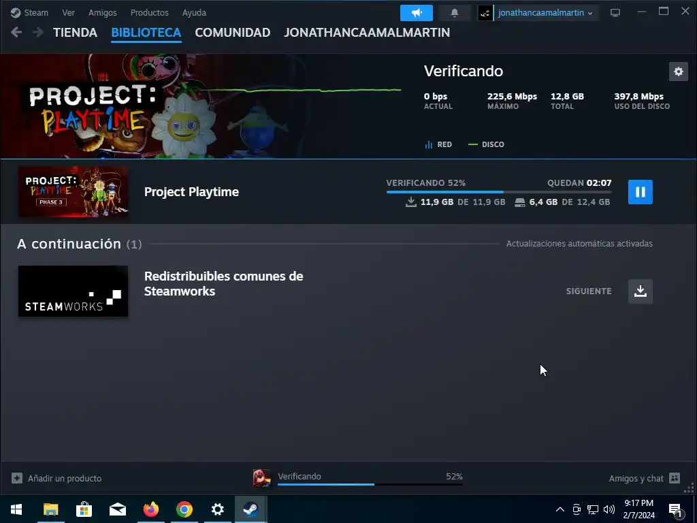The width and height of the screenshot is (697, 523).
Task: Launch Firefox from the taskbar
Action: (150, 509)
